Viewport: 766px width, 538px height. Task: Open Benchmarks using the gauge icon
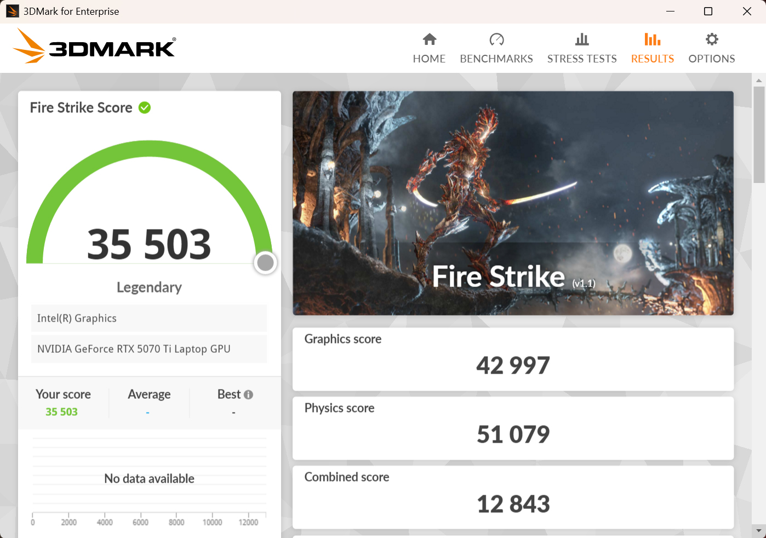coord(496,39)
